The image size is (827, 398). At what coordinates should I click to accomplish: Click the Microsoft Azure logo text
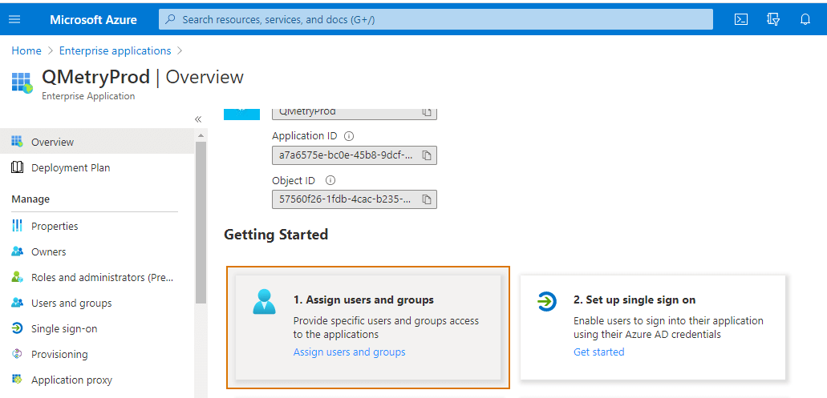(93, 20)
